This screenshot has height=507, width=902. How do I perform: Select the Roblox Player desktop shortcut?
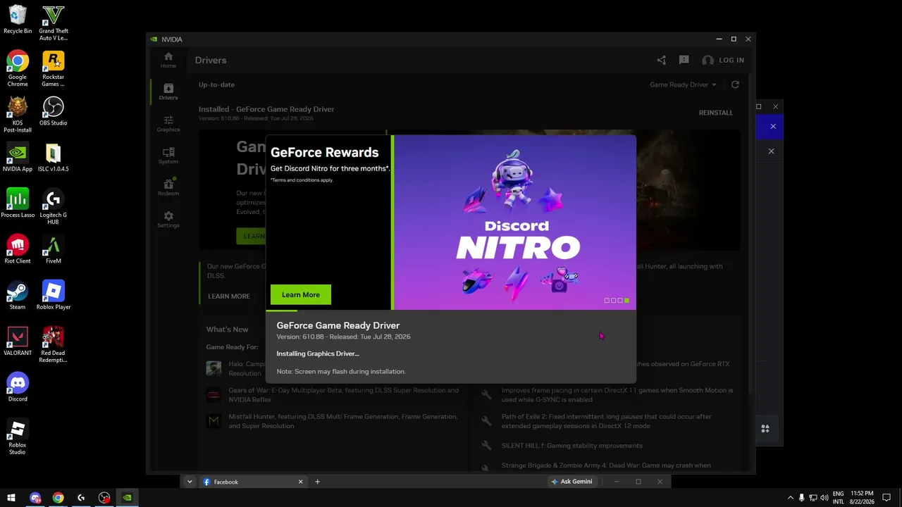(54, 296)
